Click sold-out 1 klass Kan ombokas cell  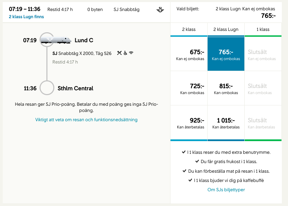[263, 88]
